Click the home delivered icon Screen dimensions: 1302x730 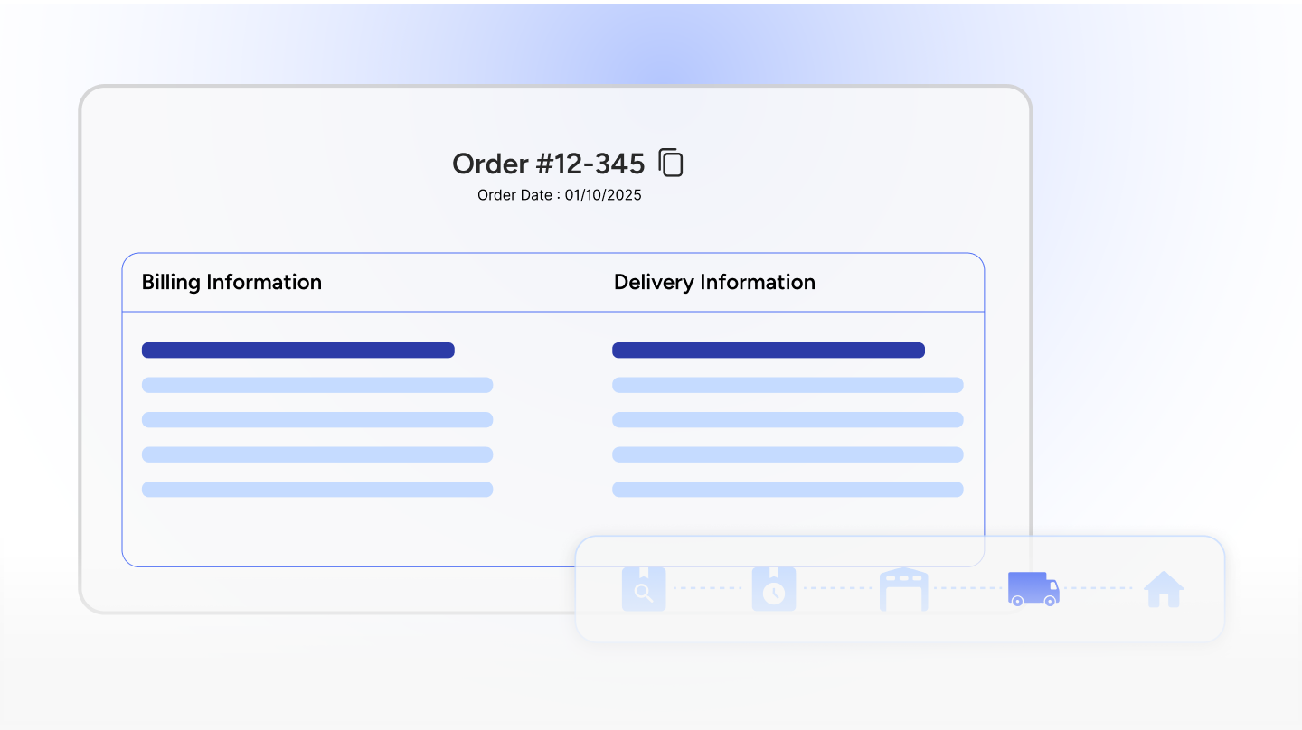1164,589
